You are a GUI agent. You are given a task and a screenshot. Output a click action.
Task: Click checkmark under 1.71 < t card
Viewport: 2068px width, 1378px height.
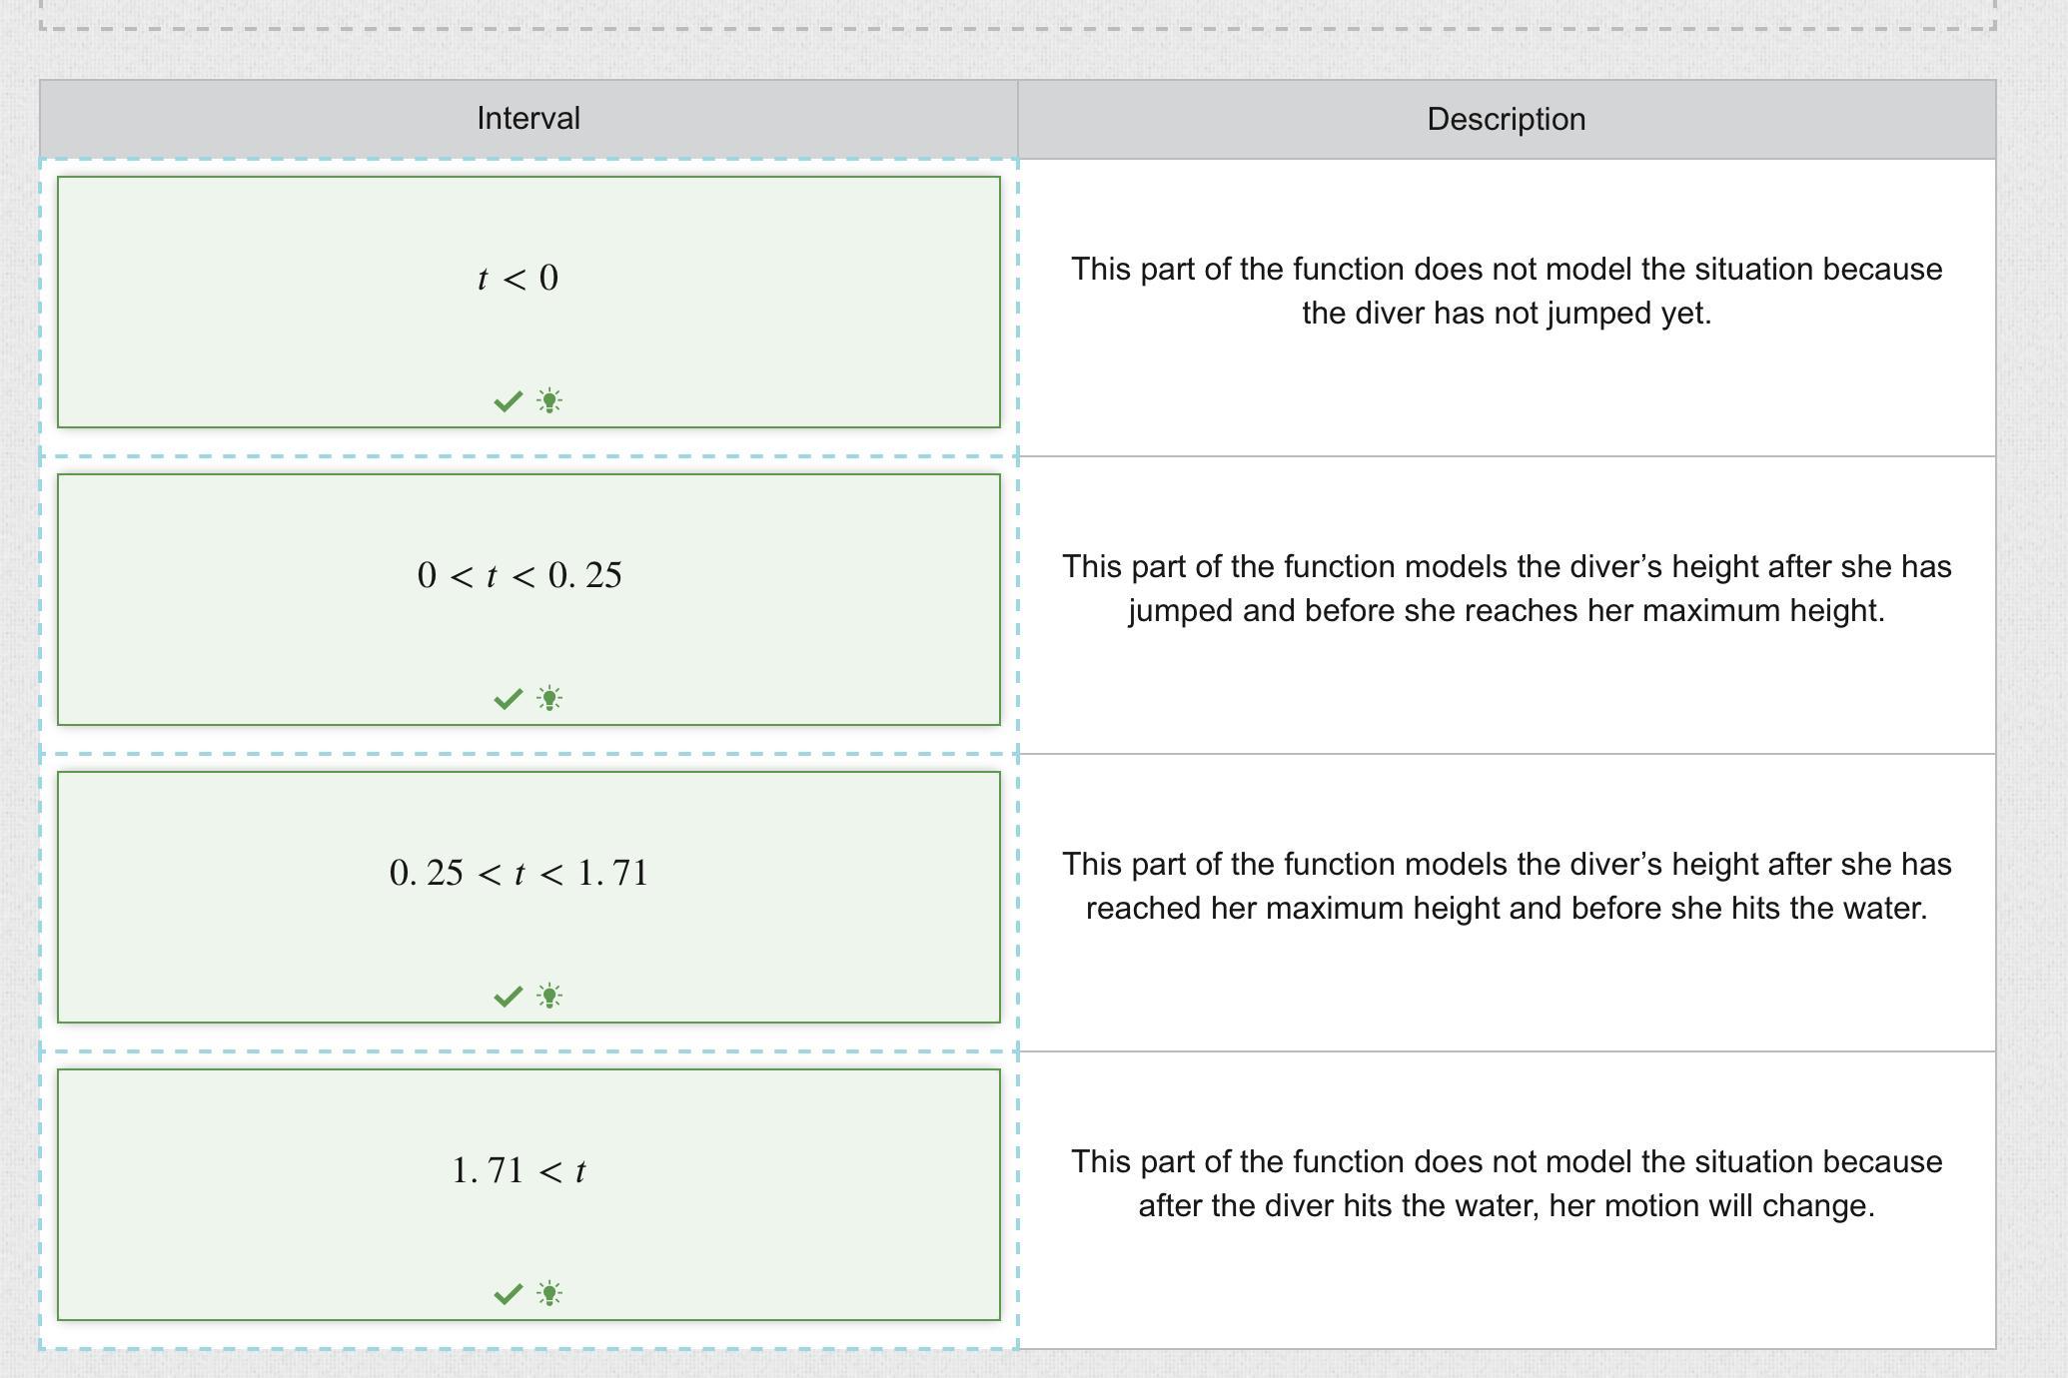508,1294
